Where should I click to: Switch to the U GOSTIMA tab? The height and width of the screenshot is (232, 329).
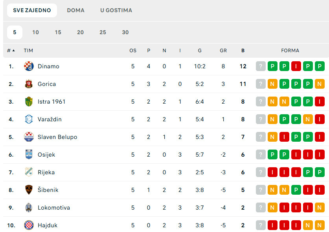116,10
